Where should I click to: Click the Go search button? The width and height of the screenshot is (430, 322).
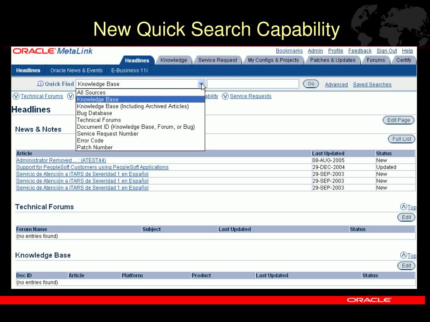coord(311,84)
